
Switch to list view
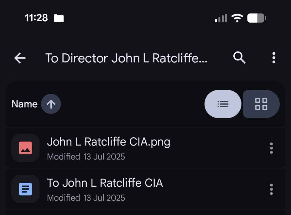click(223, 104)
